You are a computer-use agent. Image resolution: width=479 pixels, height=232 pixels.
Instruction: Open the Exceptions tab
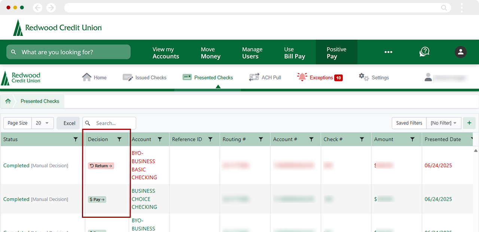(x=320, y=77)
